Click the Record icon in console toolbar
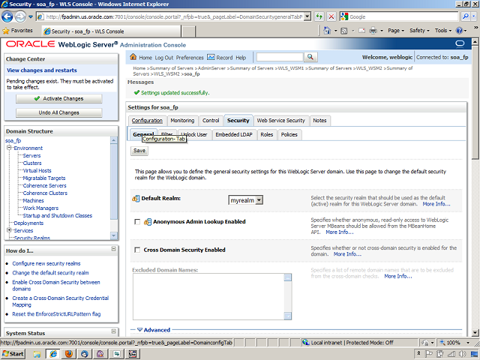Viewport: 480px width, 360px height. (211, 58)
